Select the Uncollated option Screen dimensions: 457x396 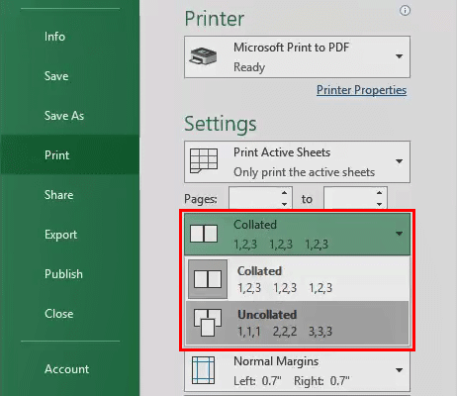(297, 323)
